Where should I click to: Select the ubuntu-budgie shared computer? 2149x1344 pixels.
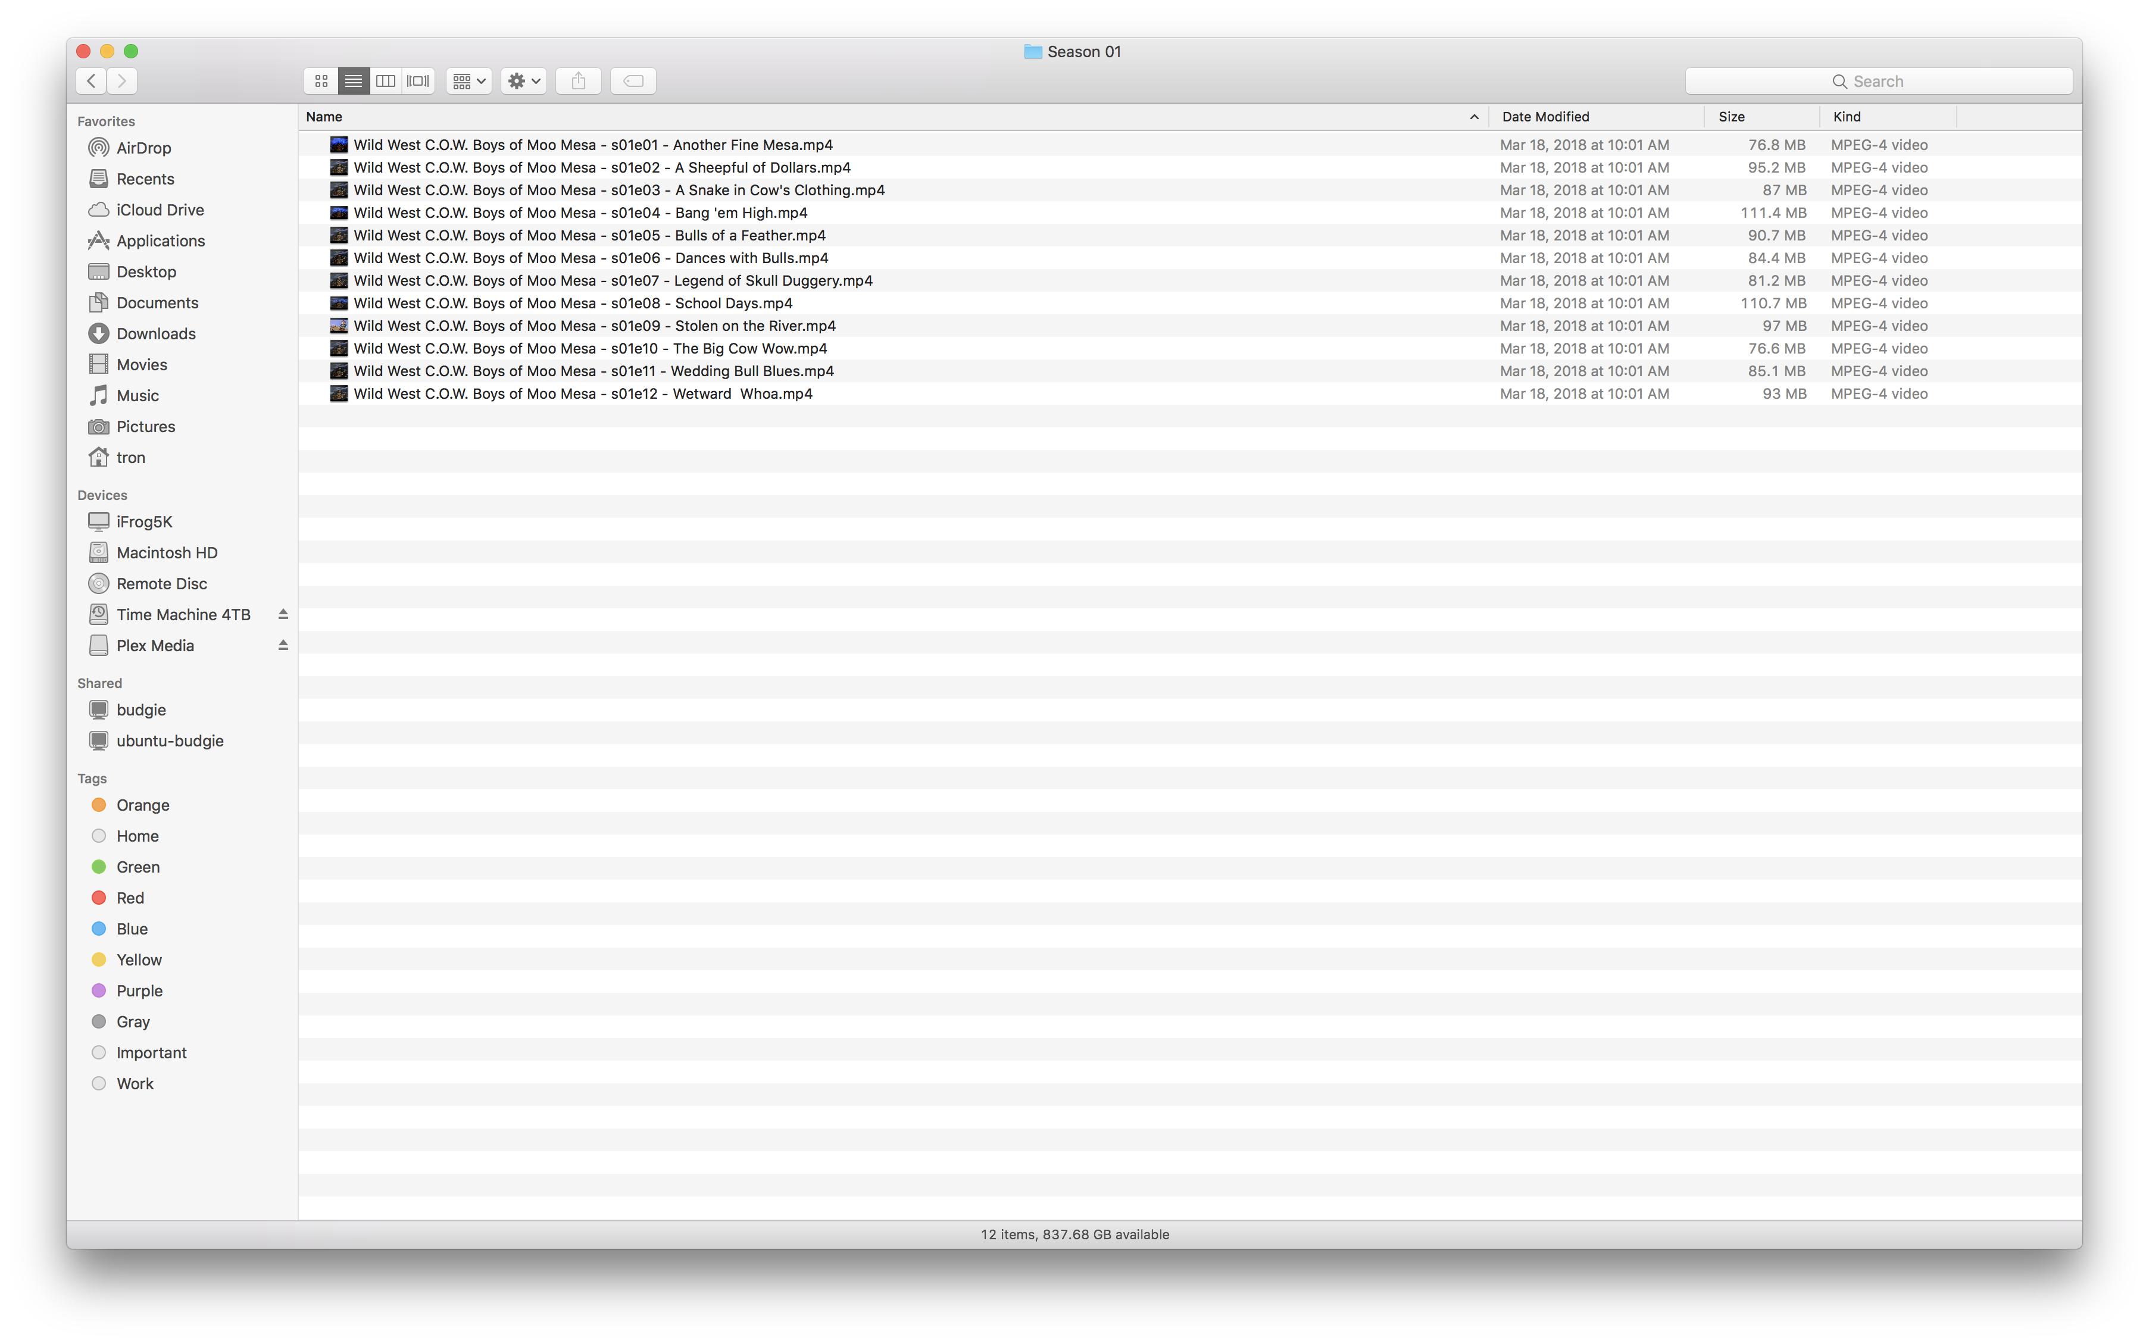click(169, 740)
